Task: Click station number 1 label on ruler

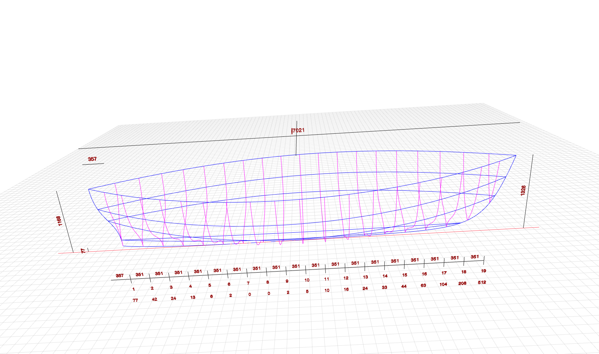Action: pyautogui.click(x=133, y=289)
